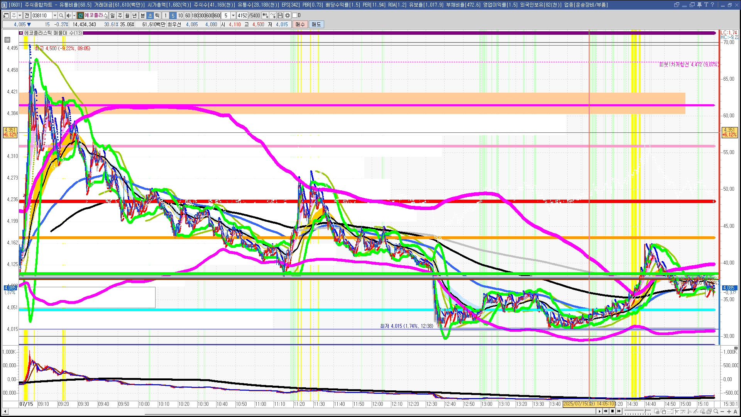Switch to 일 daily chart period tab
The height and width of the screenshot is (417, 741).
pyautogui.click(x=112, y=15)
